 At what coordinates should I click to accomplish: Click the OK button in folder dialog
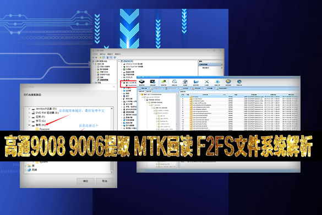(85, 181)
